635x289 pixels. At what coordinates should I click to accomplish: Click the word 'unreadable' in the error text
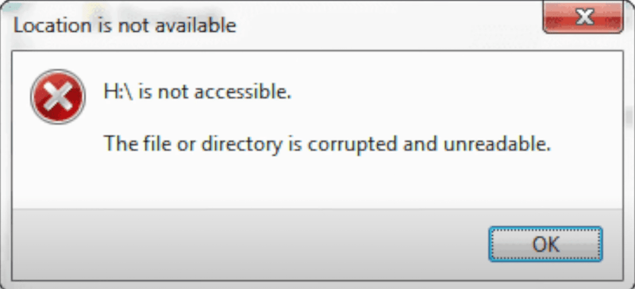pos(498,144)
